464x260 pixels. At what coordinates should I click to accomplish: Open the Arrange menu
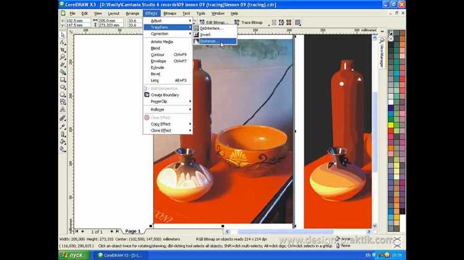coord(132,14)
